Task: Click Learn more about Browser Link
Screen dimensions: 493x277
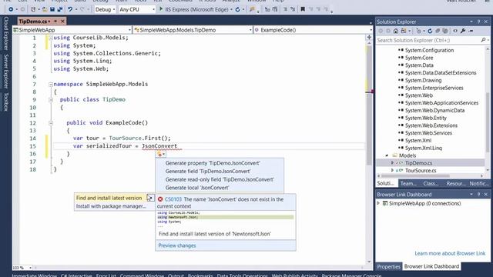Action: click(450, 253)
